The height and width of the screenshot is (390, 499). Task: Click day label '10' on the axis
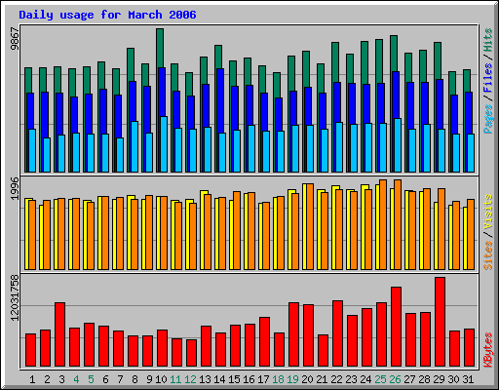click(161, 379)
